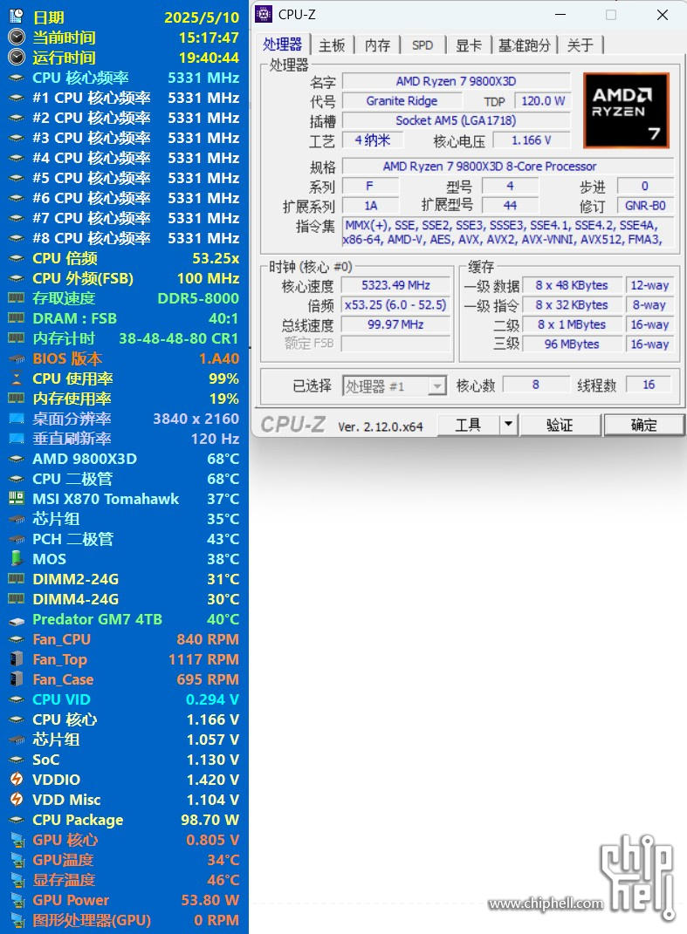
Task: Click the clock icon beside 运行时间
Action: (17, 58)
